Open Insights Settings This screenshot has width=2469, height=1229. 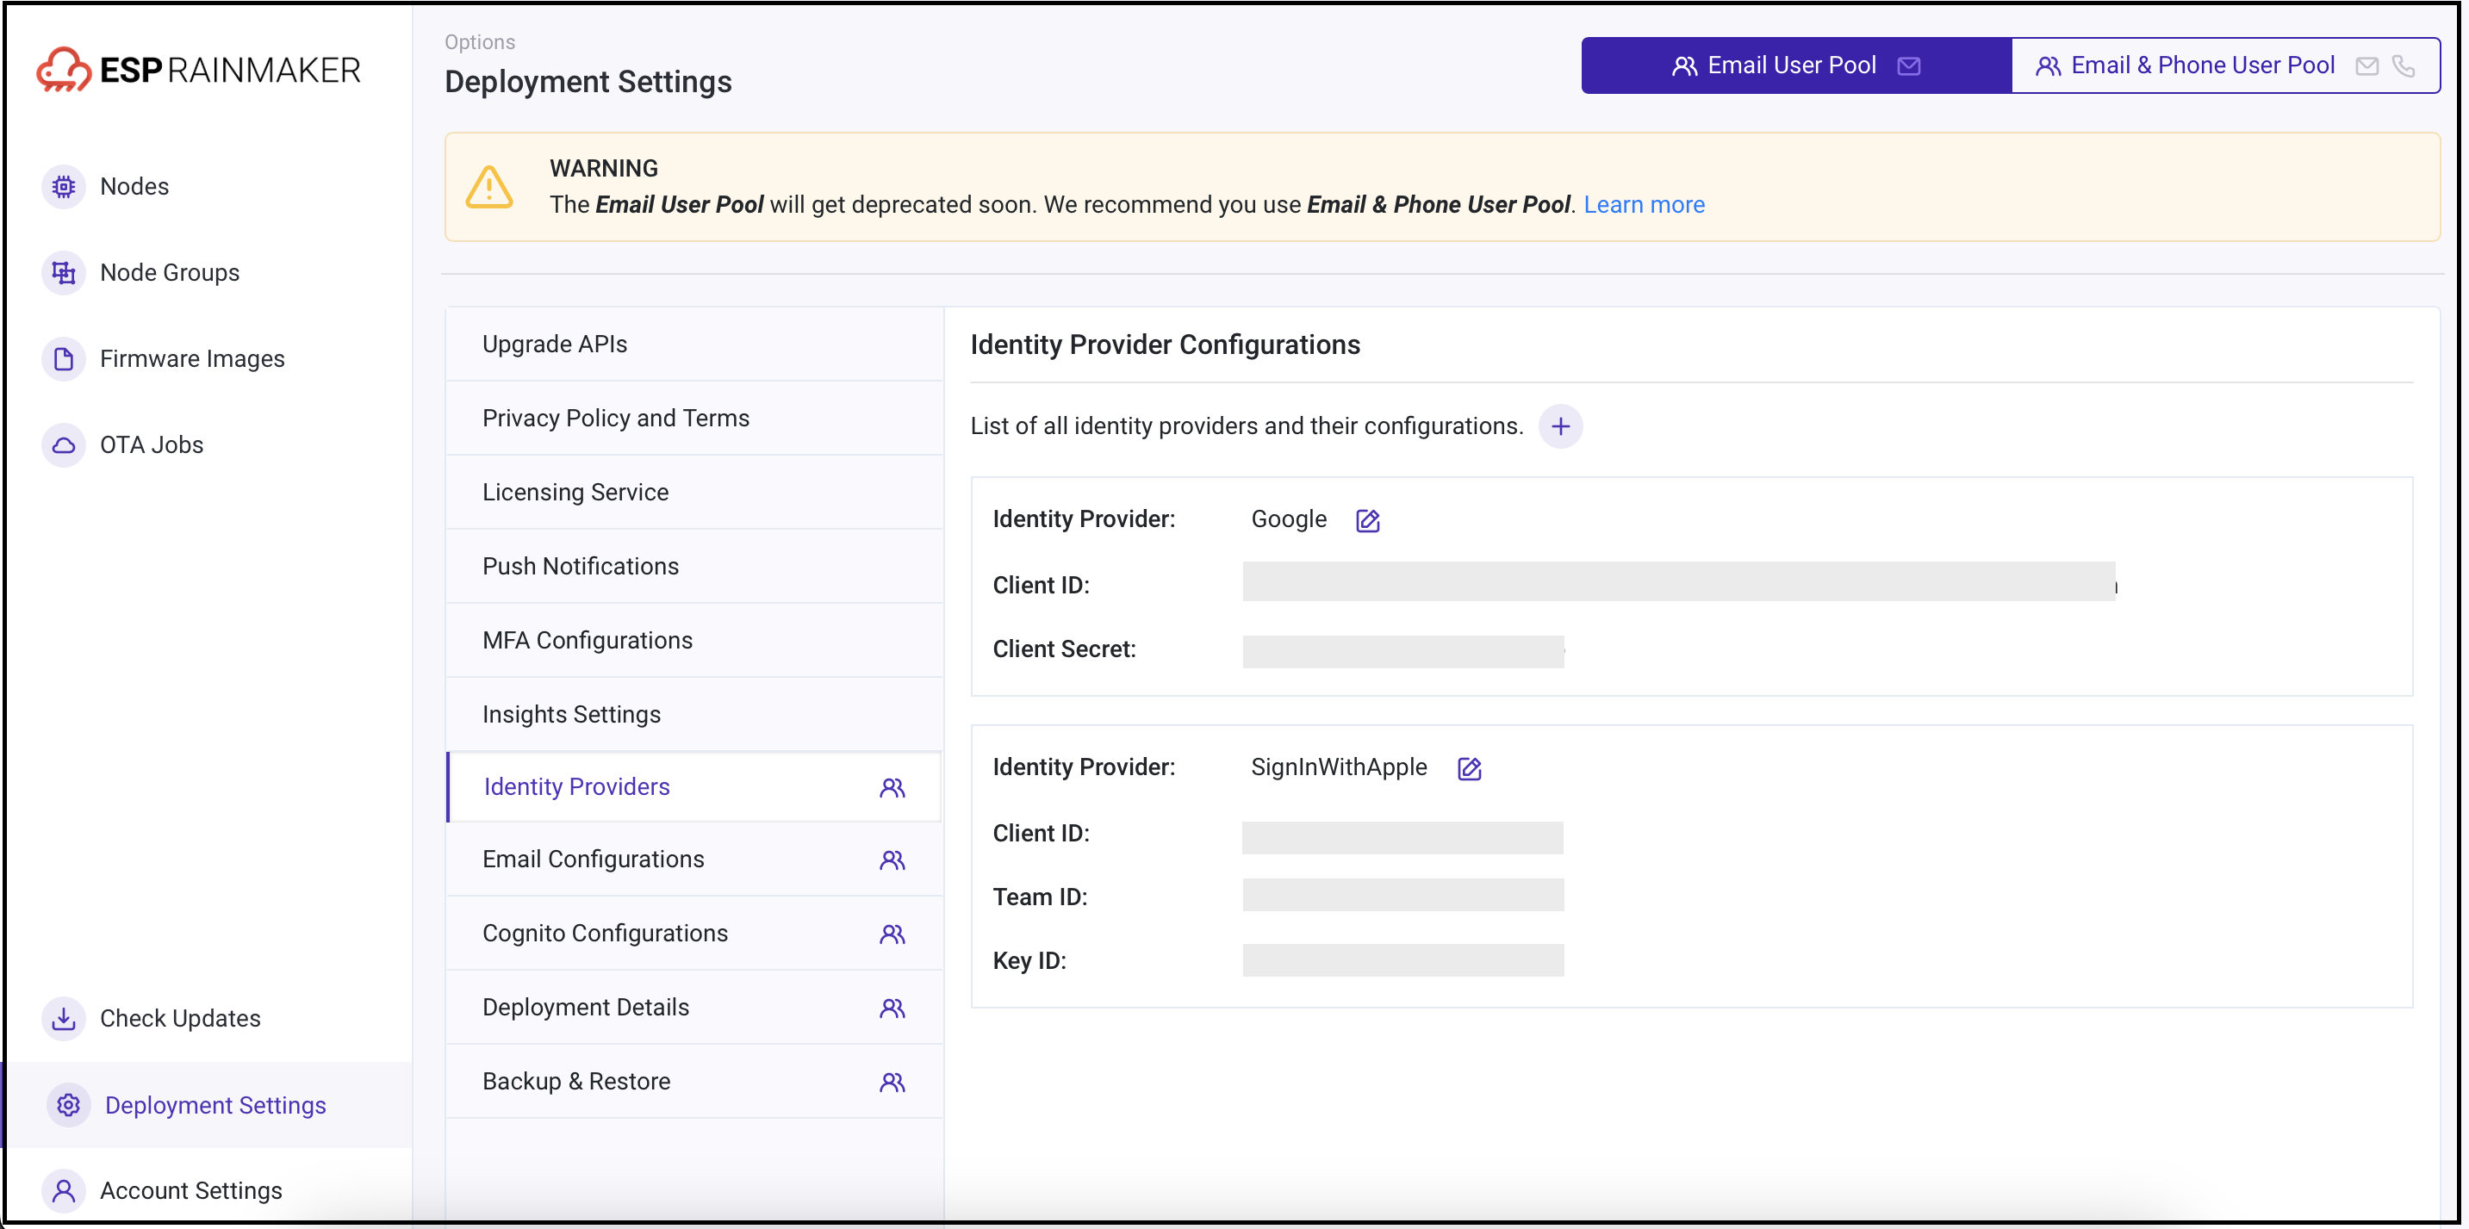click(x=695, y=714)
